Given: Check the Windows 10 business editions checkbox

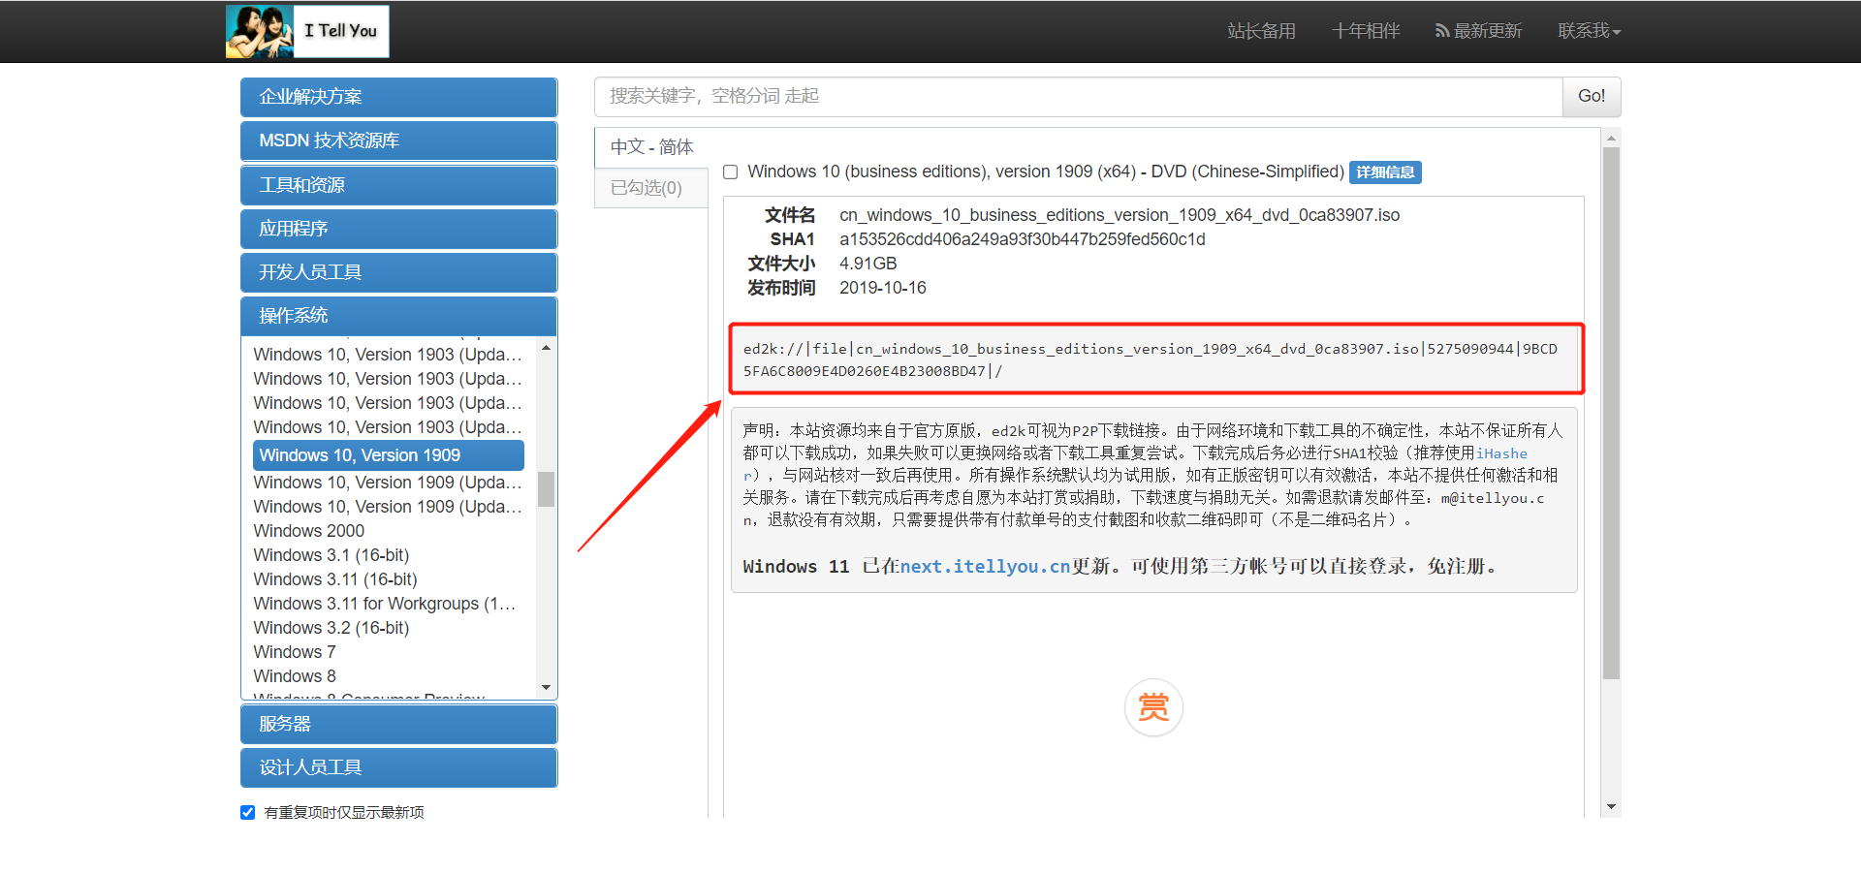Looking at the screenshot, I should tap(730, 172).
